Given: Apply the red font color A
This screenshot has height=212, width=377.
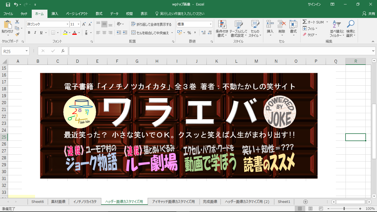Looking at the screenshot, I should point(74,33).
